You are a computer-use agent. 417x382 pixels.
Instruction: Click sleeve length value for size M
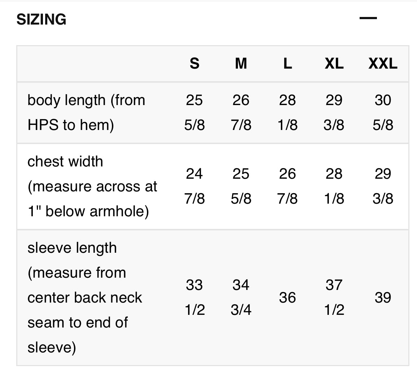[241, 298]
